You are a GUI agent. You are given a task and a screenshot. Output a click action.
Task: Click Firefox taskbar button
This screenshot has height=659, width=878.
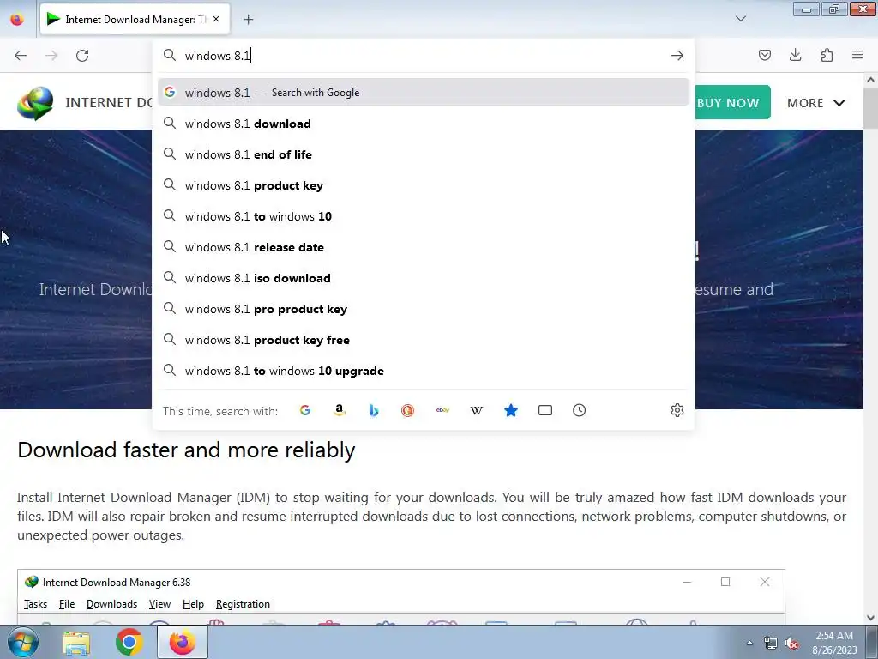pos(183,642)
